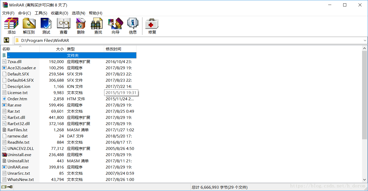Click the WinRAR title bar app icon
Image resolution: width=368 pixels, height=191 pixels.
[x=5, y=5]
